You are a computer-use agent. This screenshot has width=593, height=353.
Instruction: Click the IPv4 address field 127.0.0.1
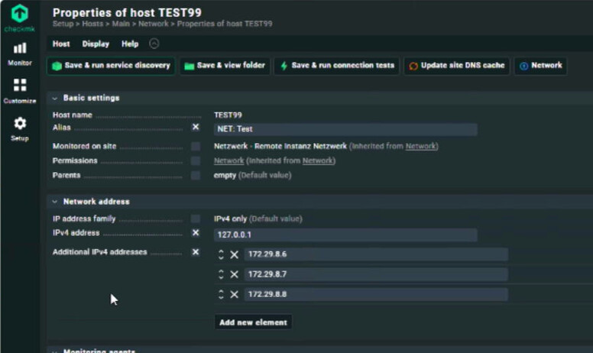(x=345, y=235)
